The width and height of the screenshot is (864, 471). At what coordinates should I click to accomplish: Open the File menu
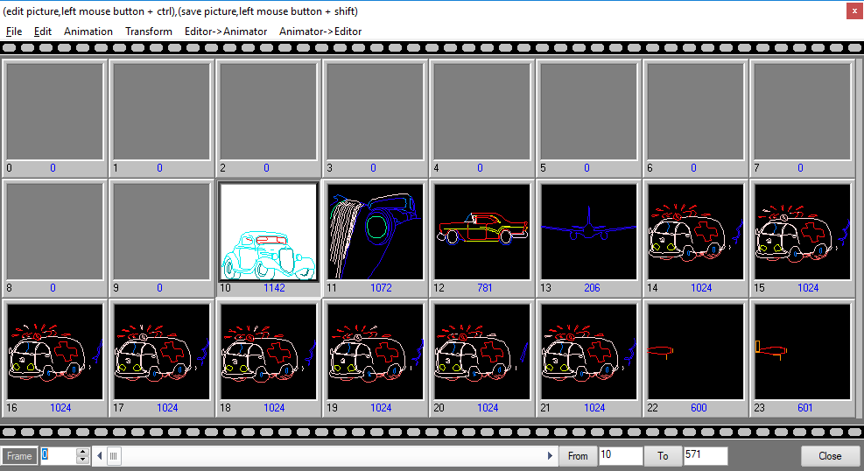pos(14,32)
